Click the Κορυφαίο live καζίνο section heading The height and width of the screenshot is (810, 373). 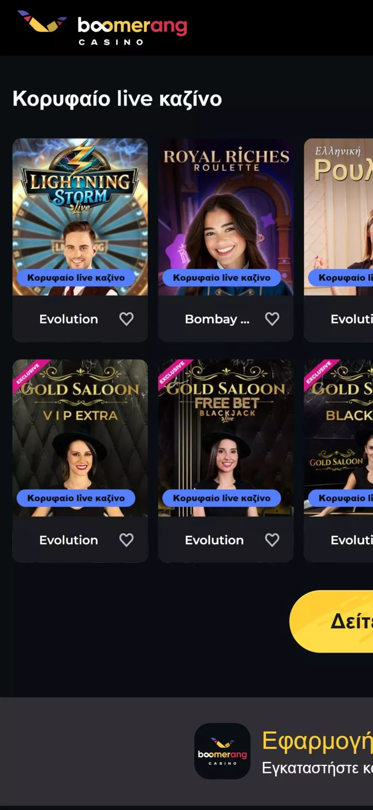tap(117, 99)
